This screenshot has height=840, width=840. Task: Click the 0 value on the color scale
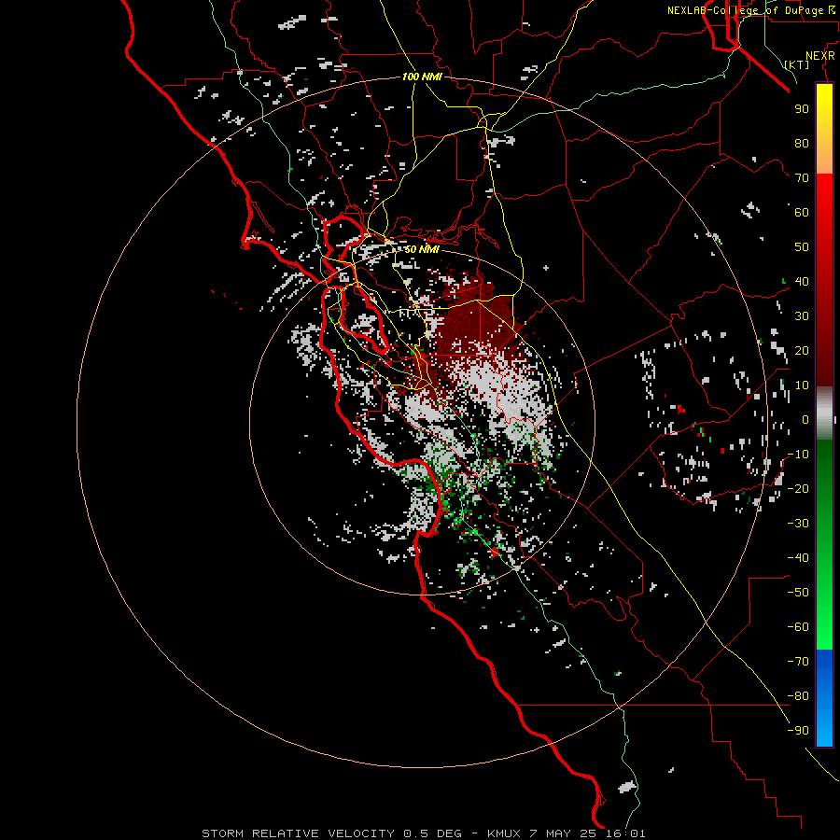click(x=805, y=420)
